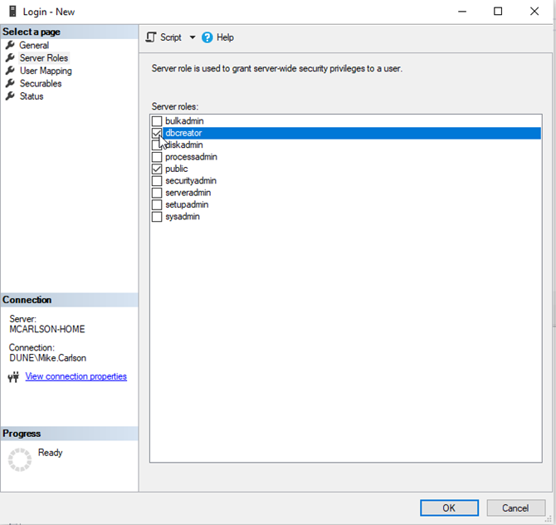Click the wrench icon beside General
This screenshot has width=556, height=525.
pyautogui.click(x=11, y=46)
